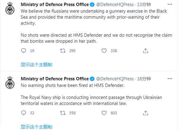Reply to the gunnery exercise tweet
Viewport: 180px width, 132px height.
tap(24, 51)
